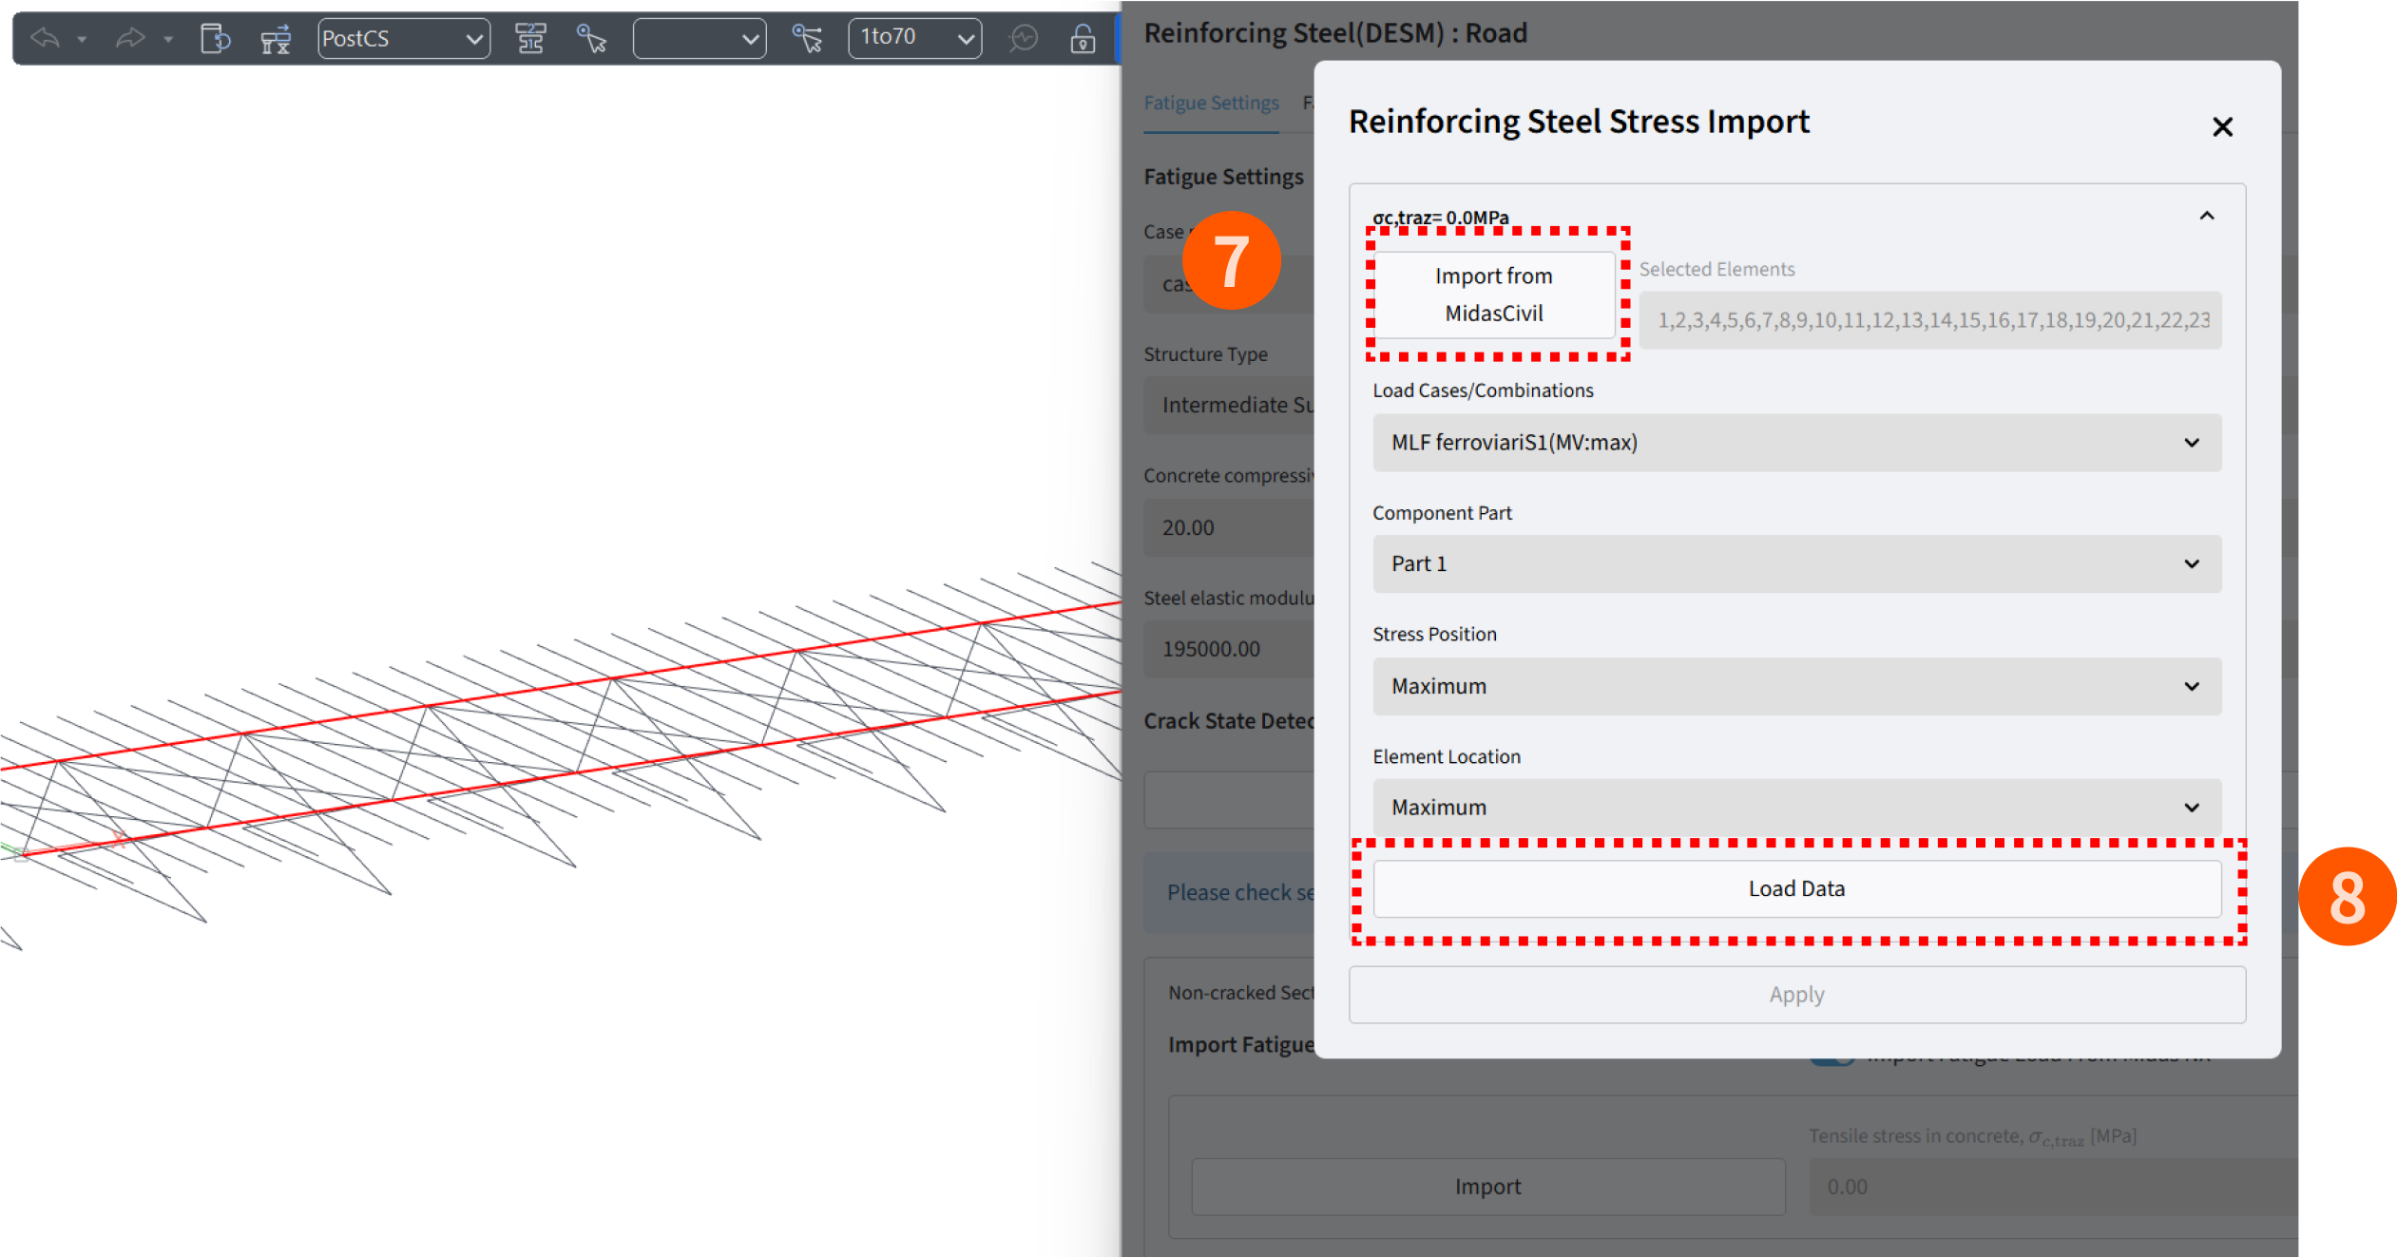
Task: Open the 1to70 selection dropdown
Action: [x=914, y=38]
